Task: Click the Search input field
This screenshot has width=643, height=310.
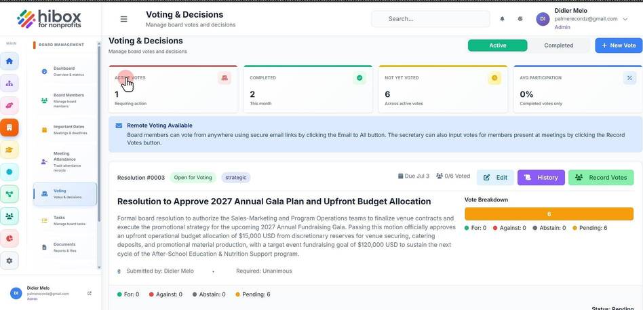Action: point(430,19)
